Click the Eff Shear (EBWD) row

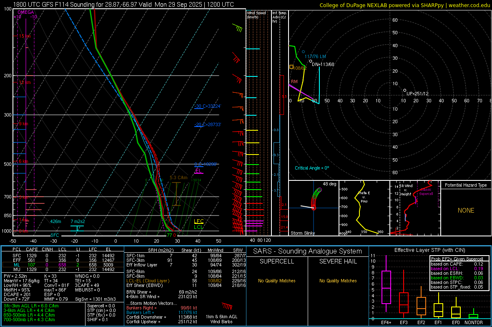pos(186,286)
